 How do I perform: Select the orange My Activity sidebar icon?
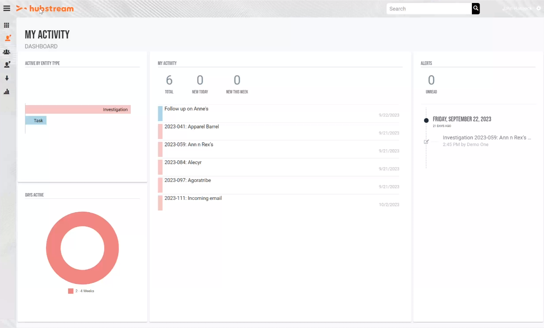coord(6,38)
